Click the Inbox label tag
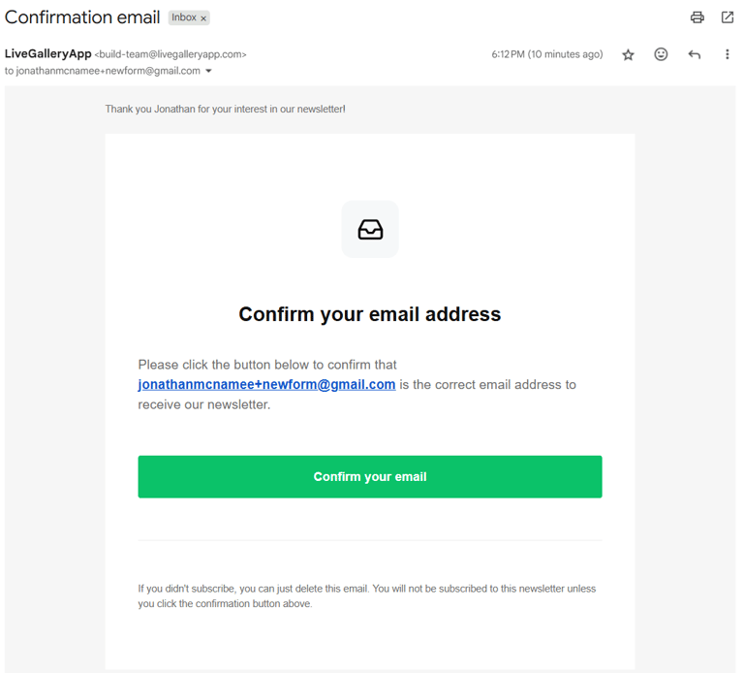The image size is (744, 673). coord(184,17)
